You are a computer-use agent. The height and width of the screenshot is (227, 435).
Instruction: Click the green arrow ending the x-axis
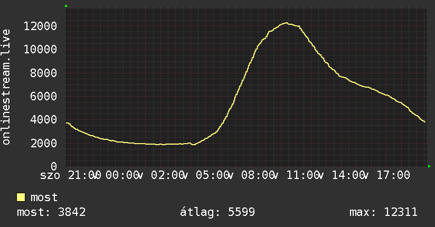coord(429,166)
